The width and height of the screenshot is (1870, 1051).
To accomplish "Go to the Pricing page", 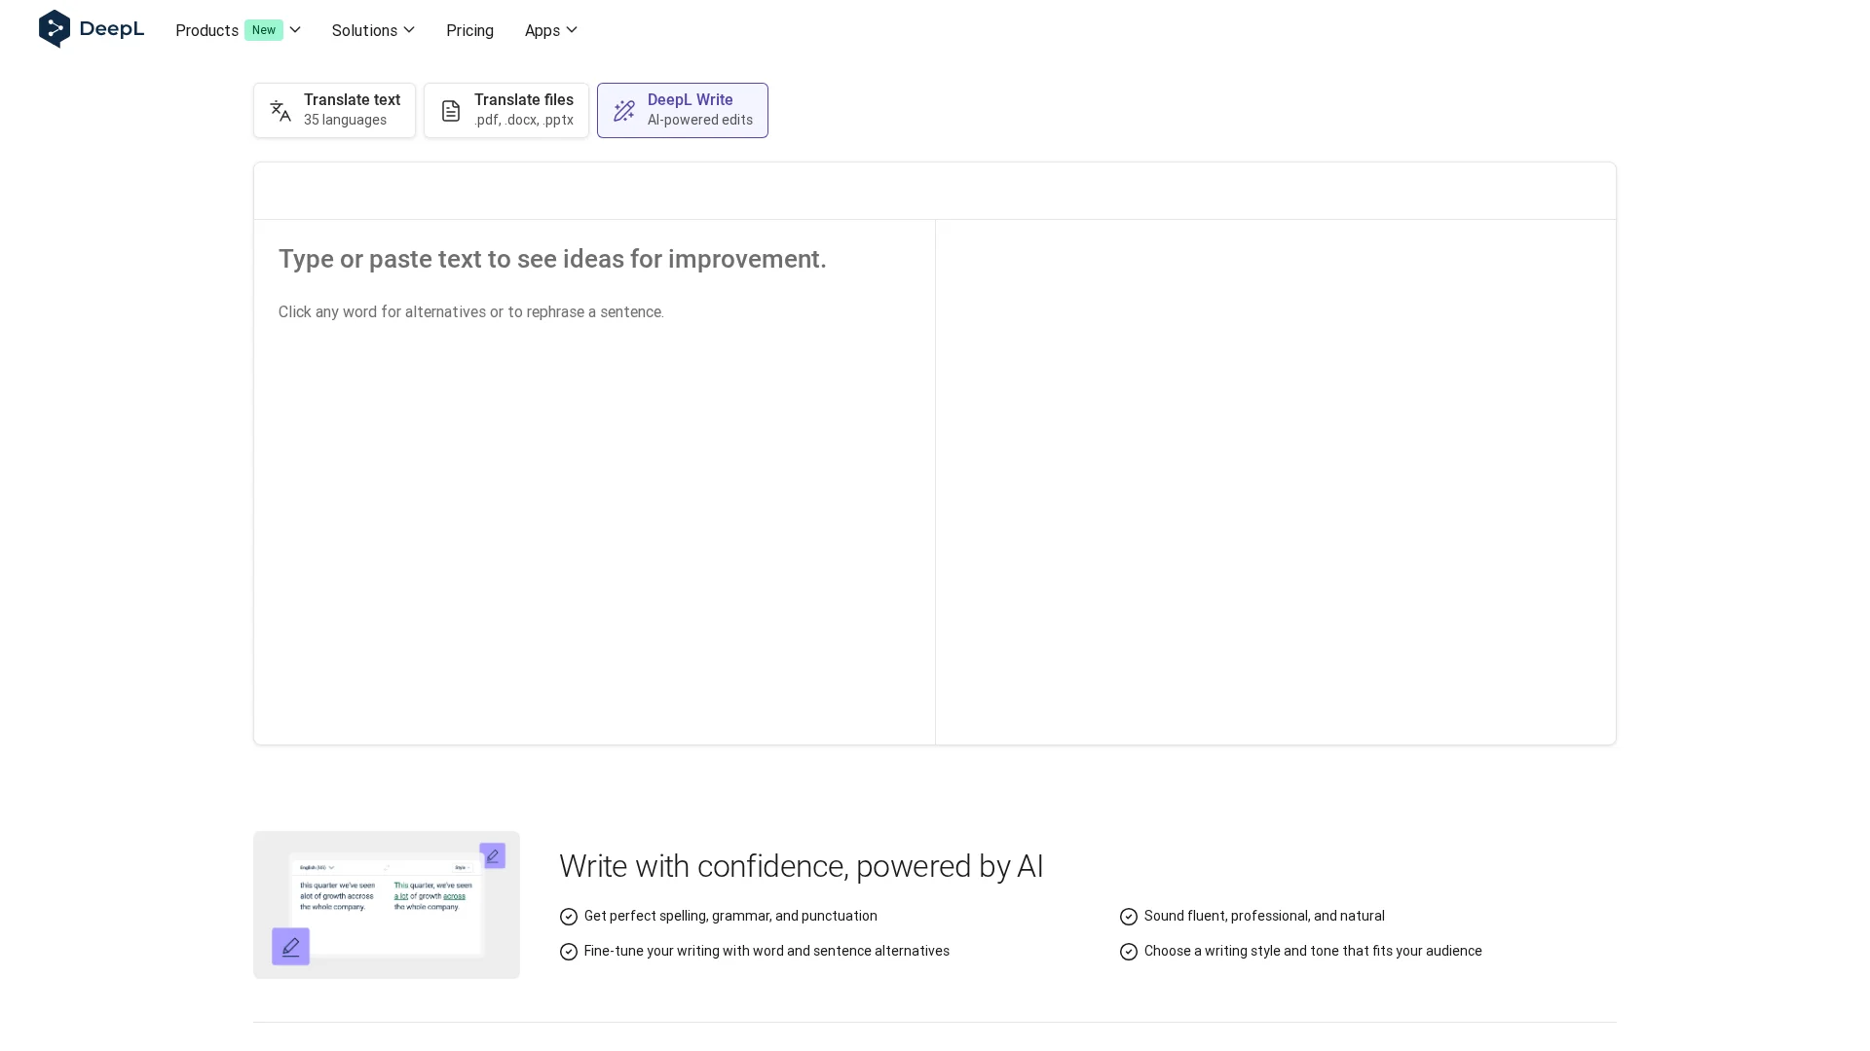I will [x=469, y=30].
